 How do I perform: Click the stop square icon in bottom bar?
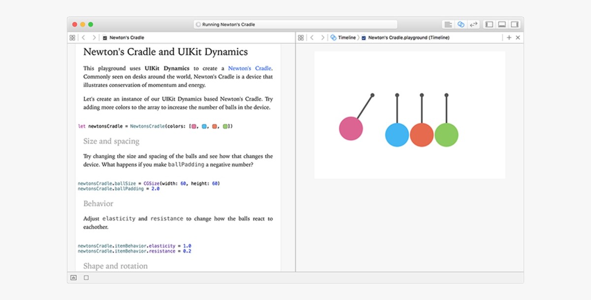tap(86, 278)
